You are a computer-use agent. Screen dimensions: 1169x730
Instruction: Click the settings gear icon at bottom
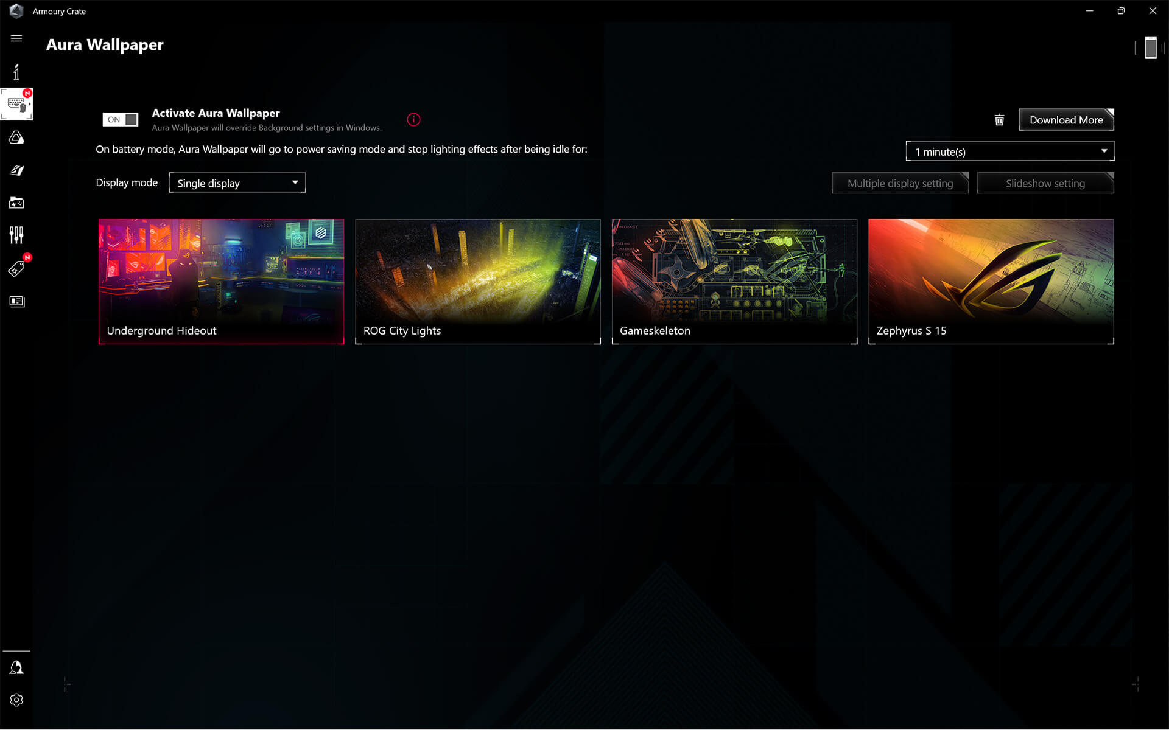[x=16, y=700]
